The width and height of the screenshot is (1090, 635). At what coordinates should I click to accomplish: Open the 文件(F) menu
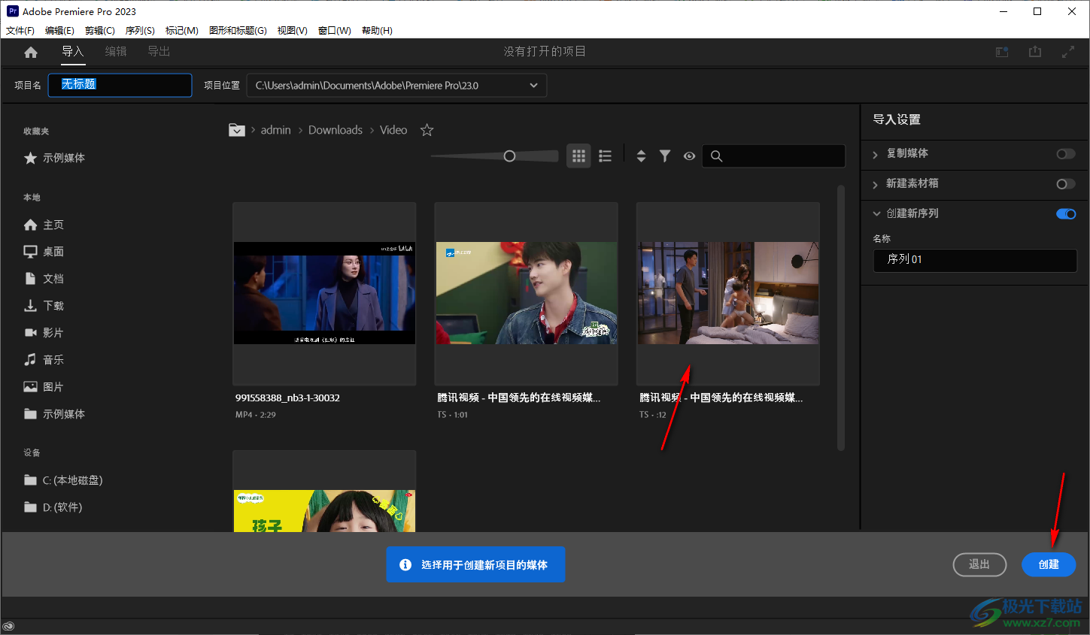(x=20, y=31)
